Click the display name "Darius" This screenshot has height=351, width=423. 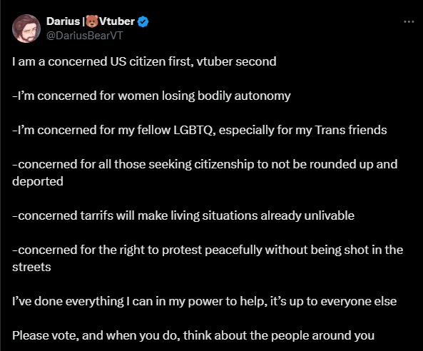(x=63, y=21)
